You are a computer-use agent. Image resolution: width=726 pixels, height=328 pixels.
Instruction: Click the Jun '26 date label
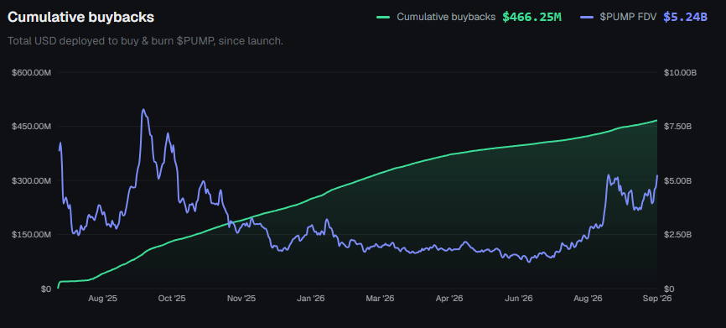[x=519, y=299]
